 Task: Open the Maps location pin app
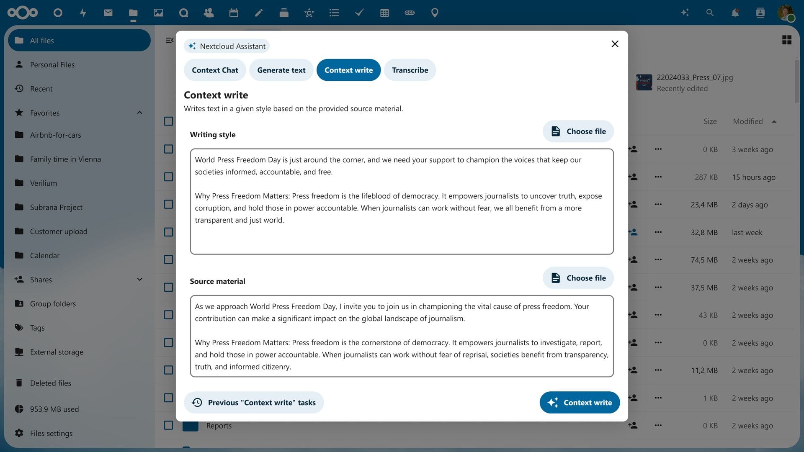click(434, 13)
